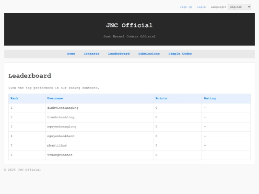
Task: Sort by the Username column header
Action: pyautogui.click(x=55, y=98)
